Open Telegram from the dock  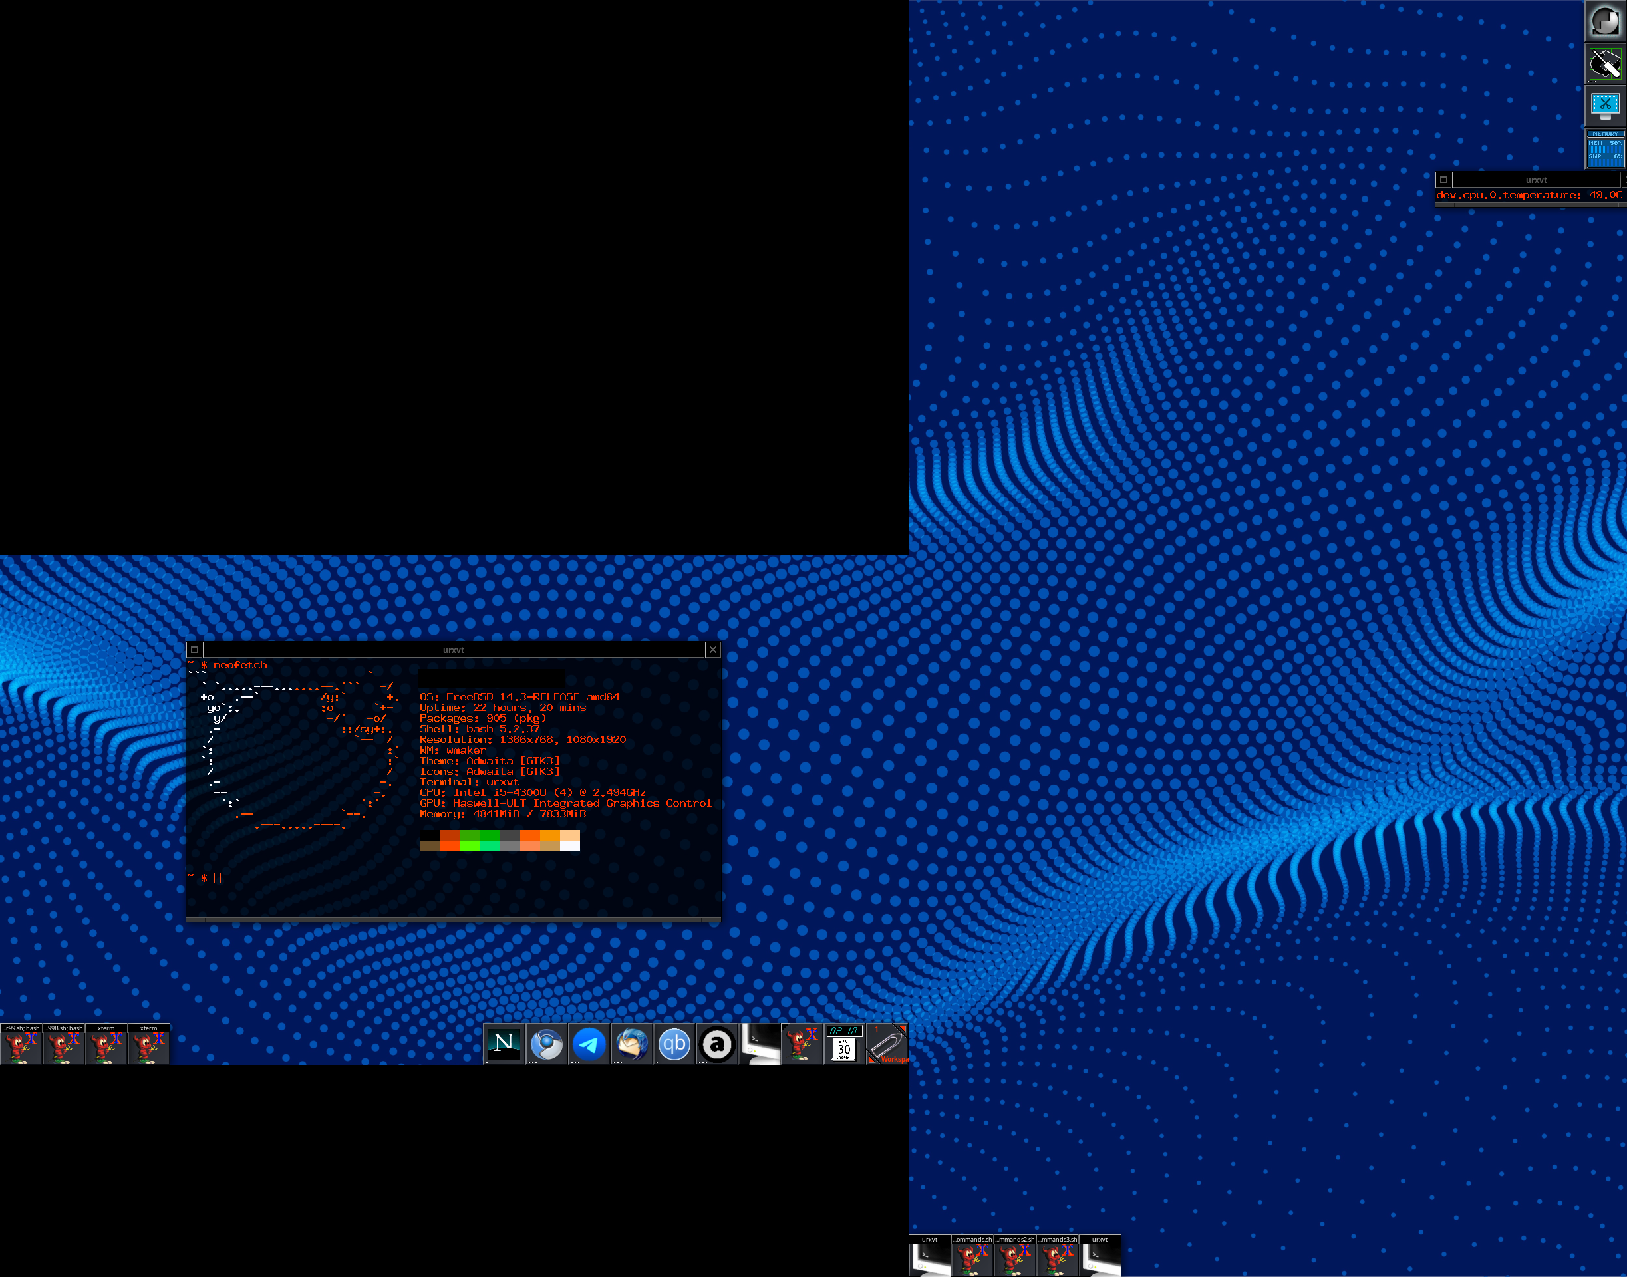click(589, 1043)
